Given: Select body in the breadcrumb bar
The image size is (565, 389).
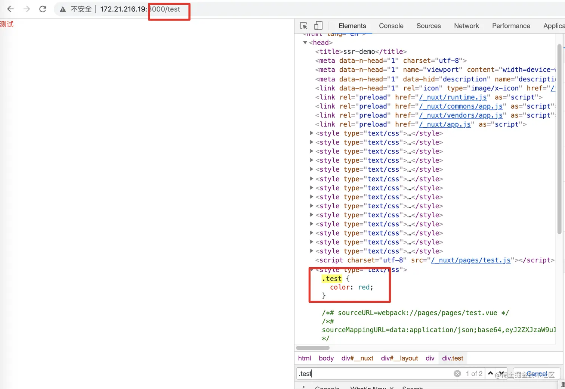Looking at the screenshot, I should point(326,358).
